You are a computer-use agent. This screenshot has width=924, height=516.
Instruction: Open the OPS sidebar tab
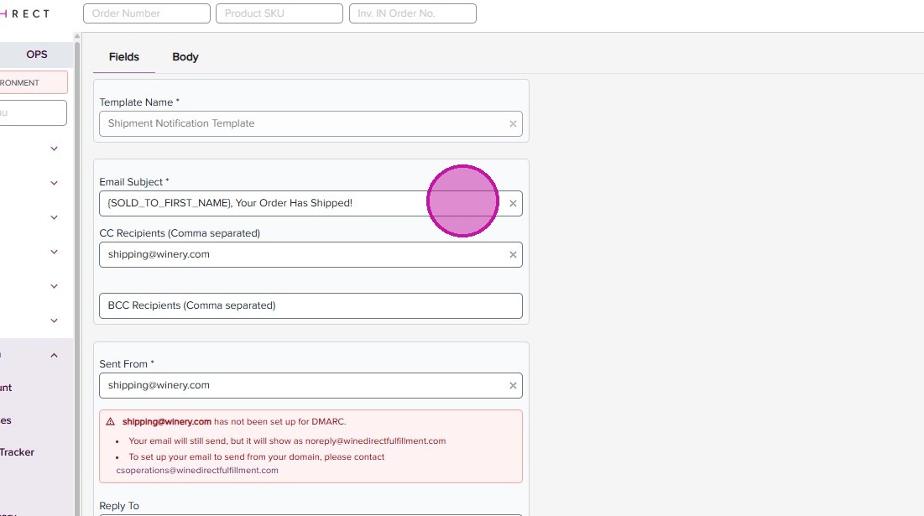37,55
